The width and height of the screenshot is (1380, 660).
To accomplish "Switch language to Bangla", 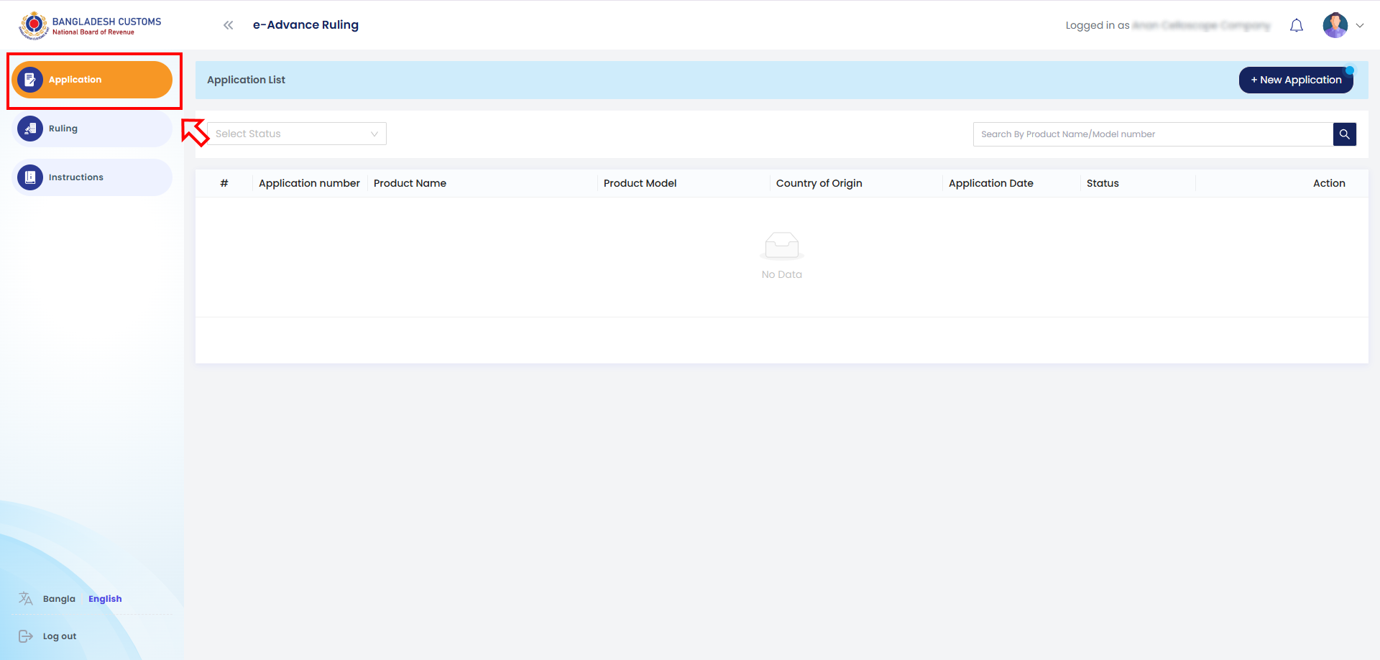I will [59, 599].
